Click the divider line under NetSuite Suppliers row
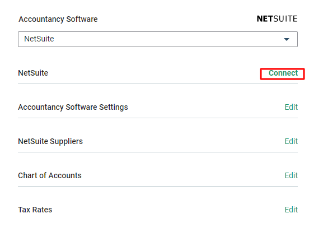 (x=158, y=152)
